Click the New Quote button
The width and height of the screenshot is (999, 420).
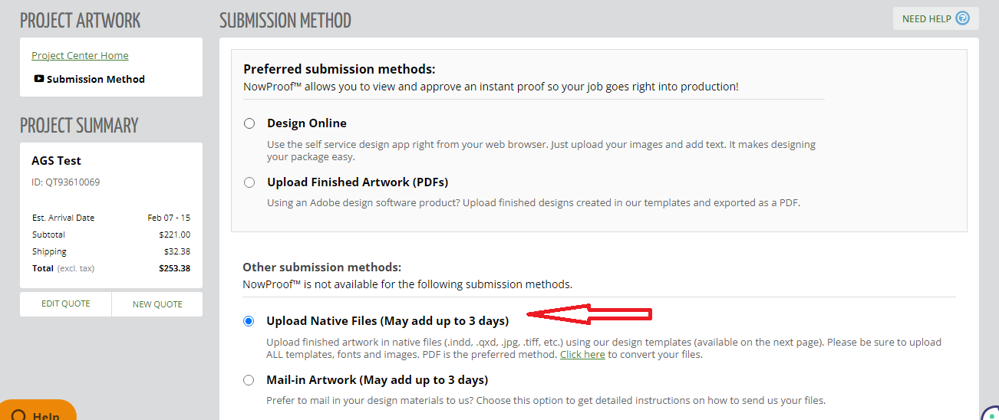[x=157, y=304]
